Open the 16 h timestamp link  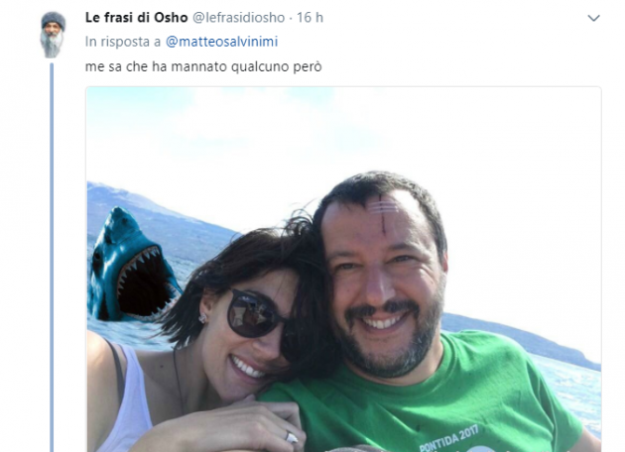(310, 18)
